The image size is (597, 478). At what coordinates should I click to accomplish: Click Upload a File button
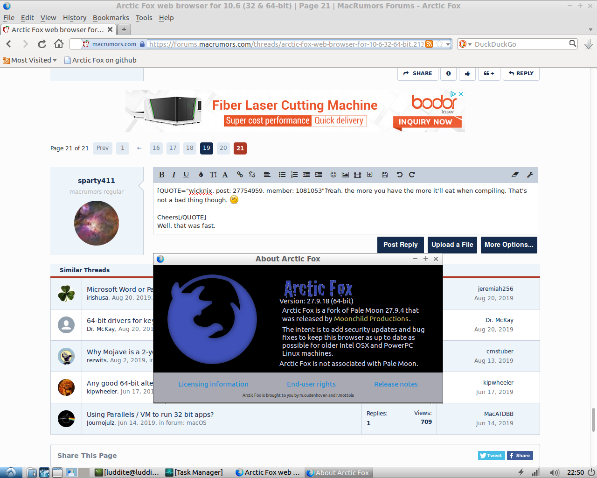click(x=452, y=245)
